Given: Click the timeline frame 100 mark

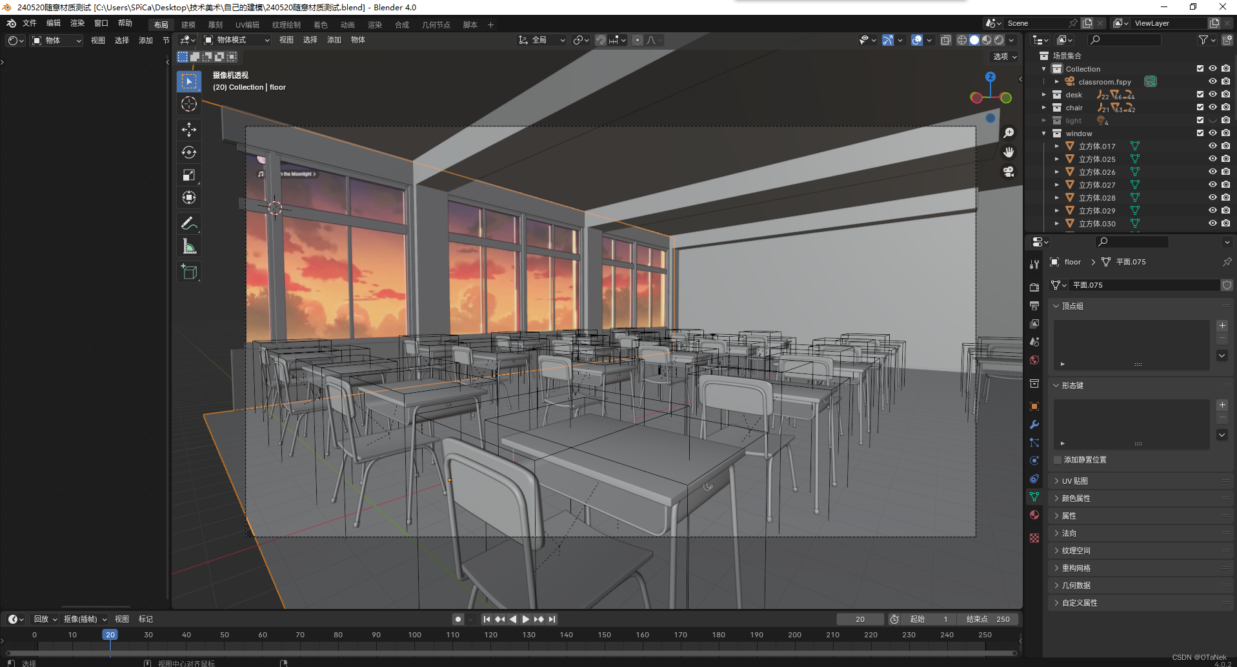Looking at the screenshot, I should pos(415,635).
